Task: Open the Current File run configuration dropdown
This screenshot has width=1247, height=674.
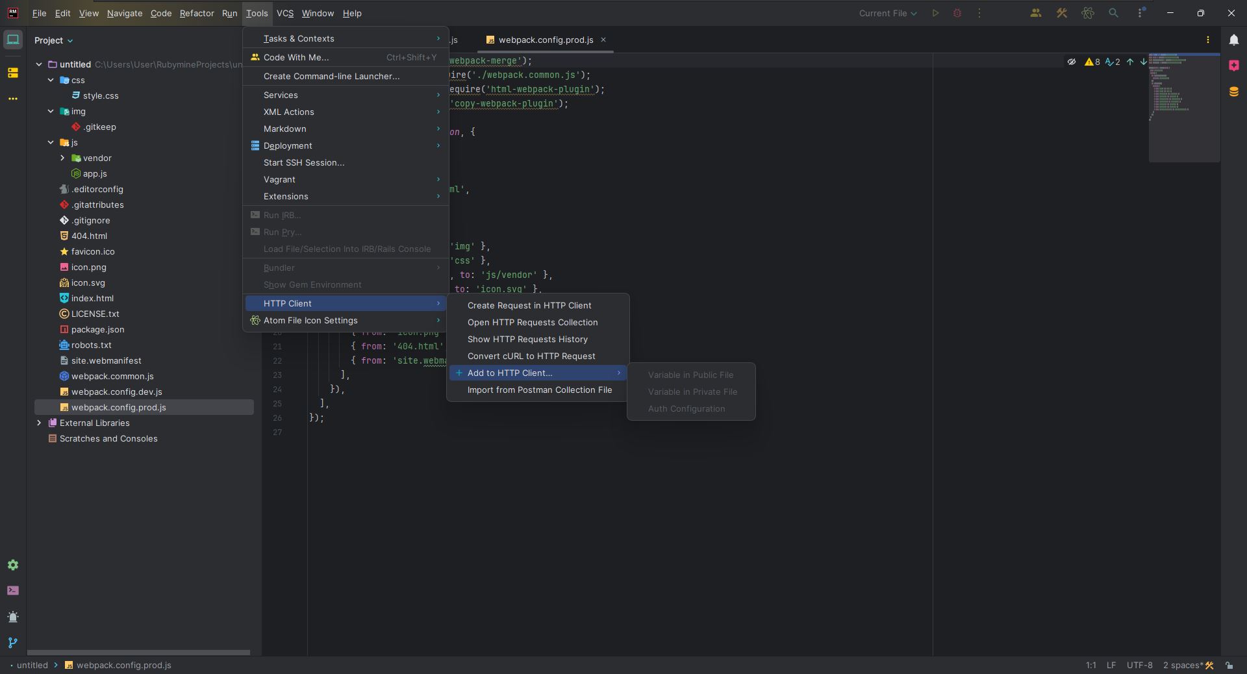Action: tap(887, 13)
